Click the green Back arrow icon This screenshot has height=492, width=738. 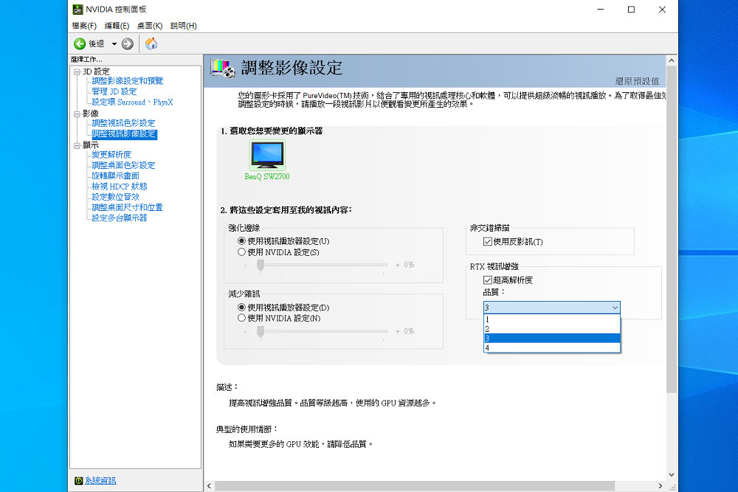pyautogui.click(x=80, y=44)
